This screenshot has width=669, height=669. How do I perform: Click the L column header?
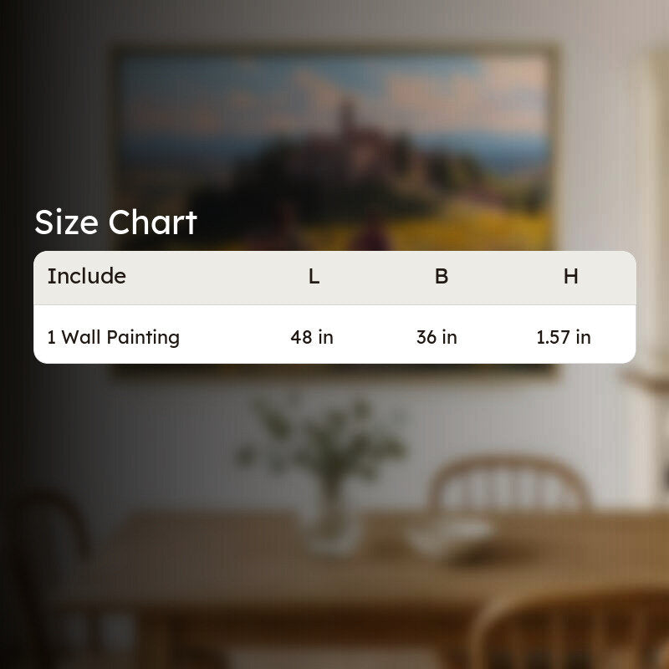314,277
